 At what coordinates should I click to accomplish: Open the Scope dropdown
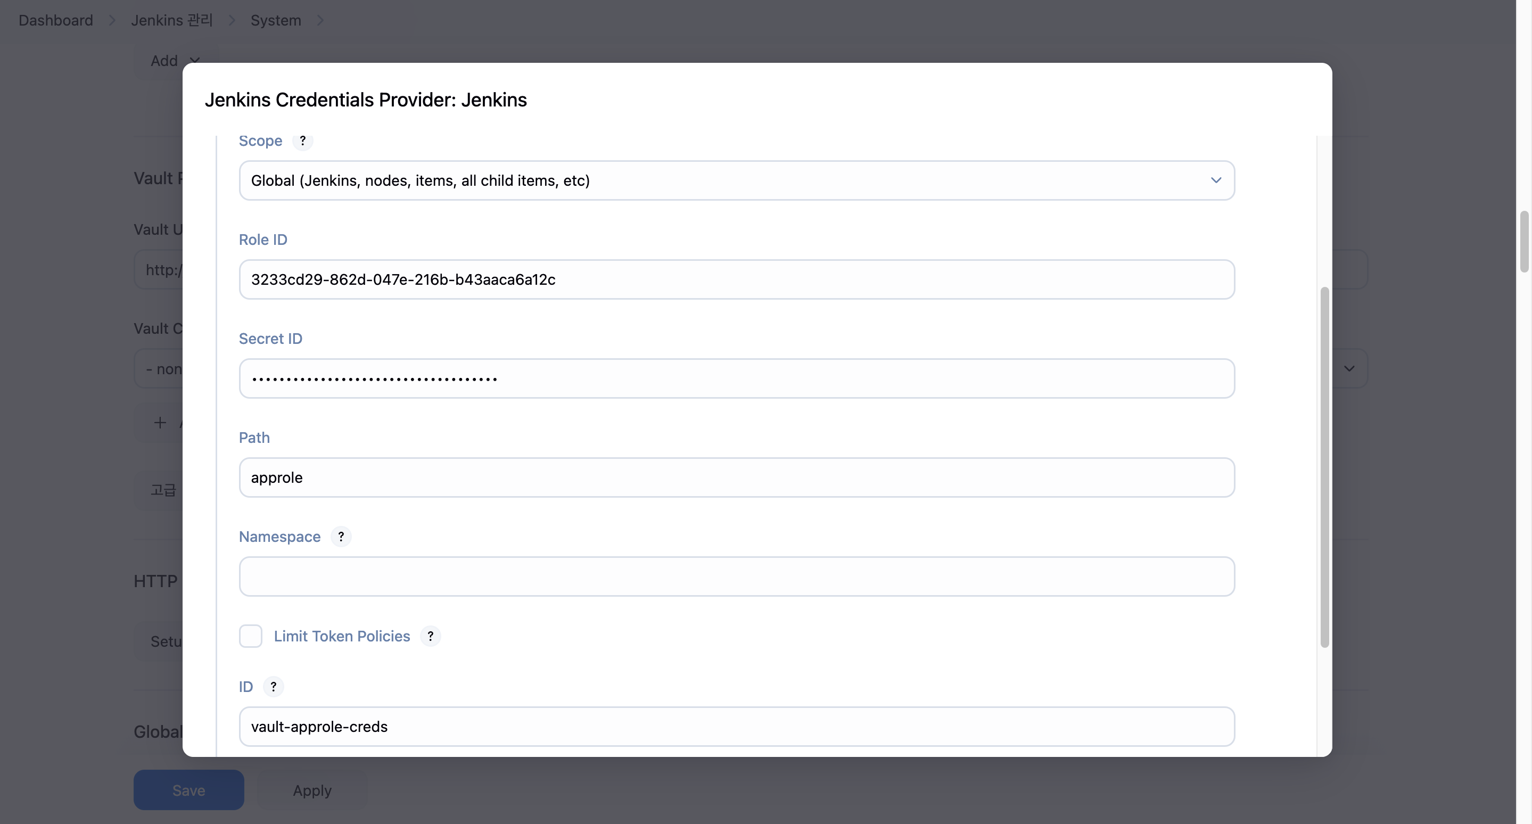tap(736, 180)
